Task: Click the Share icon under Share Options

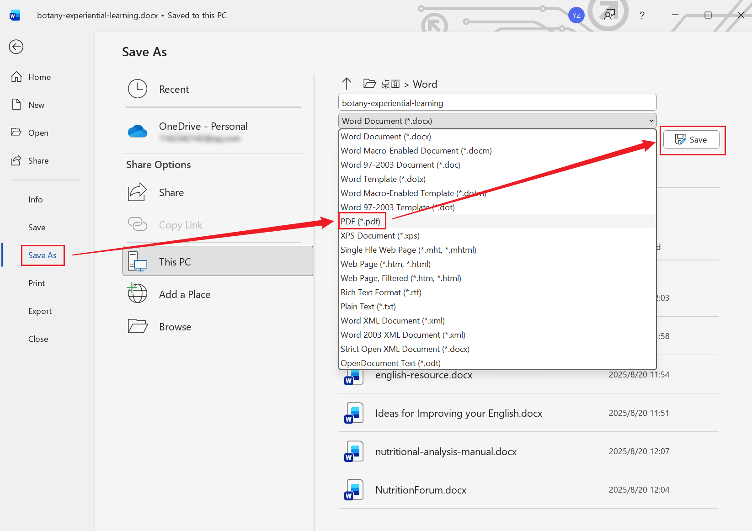Action: click(x=138, y=192)
